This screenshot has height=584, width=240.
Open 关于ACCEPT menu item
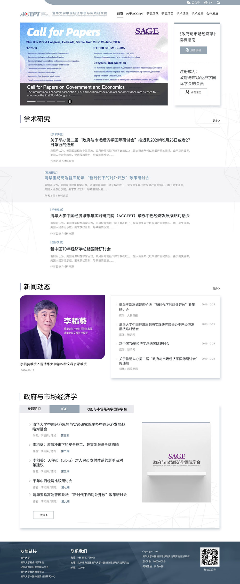coord(135,14)
